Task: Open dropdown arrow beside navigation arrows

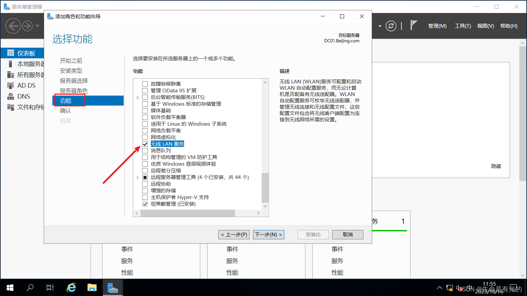Action: 37,26
